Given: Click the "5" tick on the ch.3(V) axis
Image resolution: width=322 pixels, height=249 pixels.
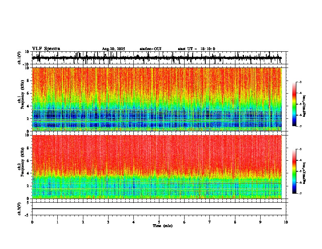Looking at the screenshot, I should [x=28, y=203].
